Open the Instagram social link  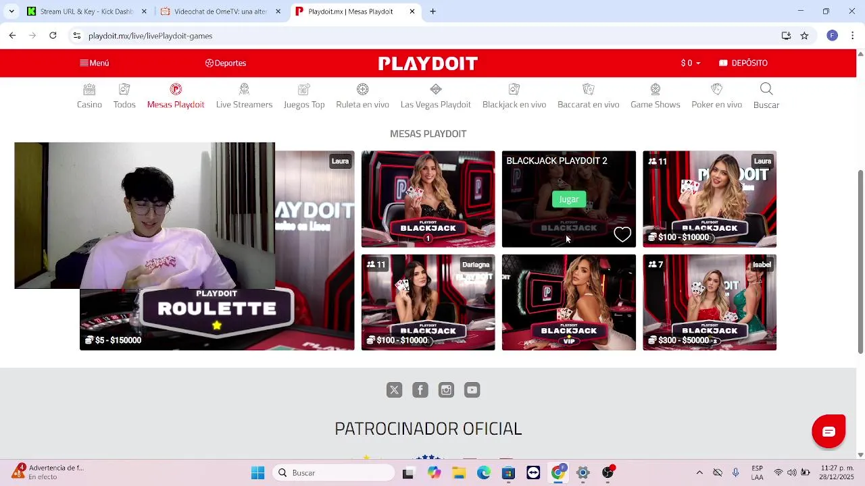(446, 389)
